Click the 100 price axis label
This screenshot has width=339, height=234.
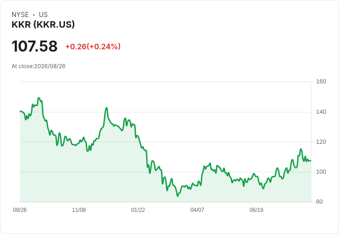pyautogui.click(x=321, y=172)
